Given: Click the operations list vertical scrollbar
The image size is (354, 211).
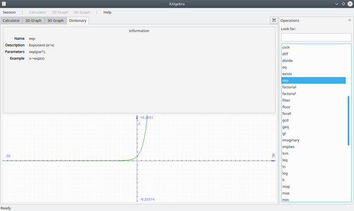Looking at the screenshot, I should tap(348, 120).
